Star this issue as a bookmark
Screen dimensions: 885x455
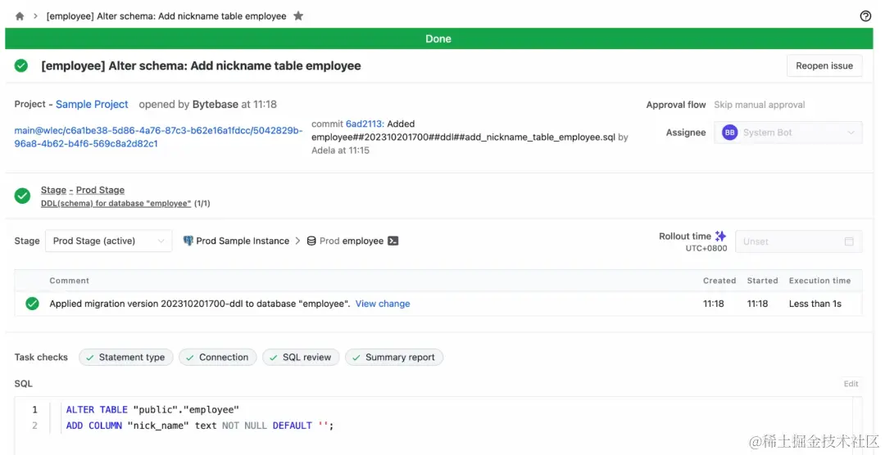[x=298, y=16]
